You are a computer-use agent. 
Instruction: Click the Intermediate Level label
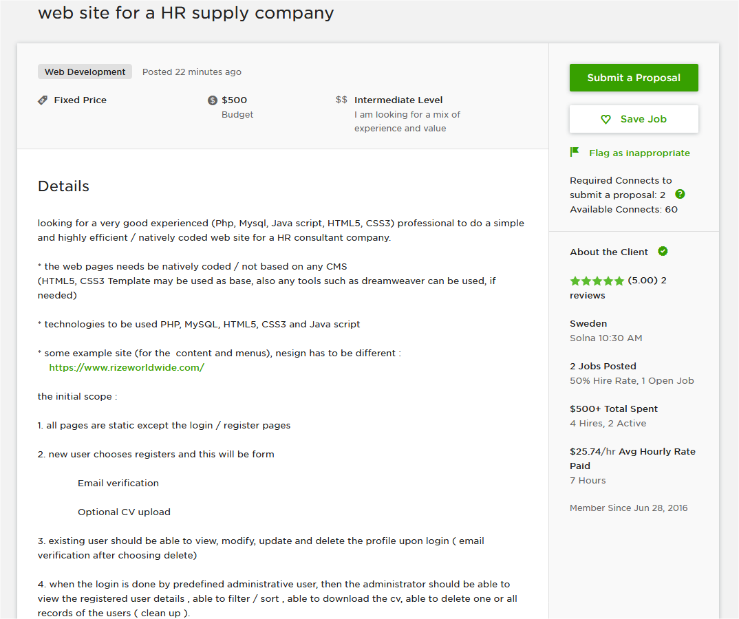(x=398, y=100)
